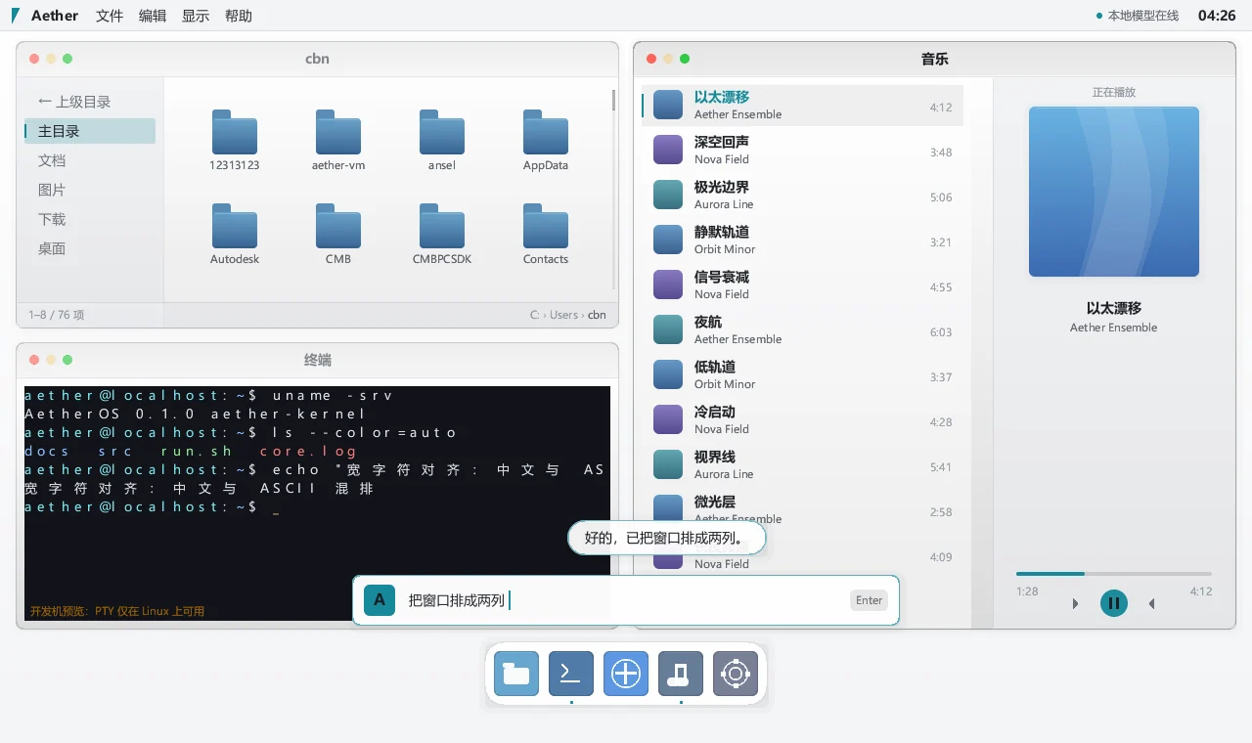Select 桌面 in file sidebar
Viewport: 1252px width, 743px height.
[x=90, y=248]
